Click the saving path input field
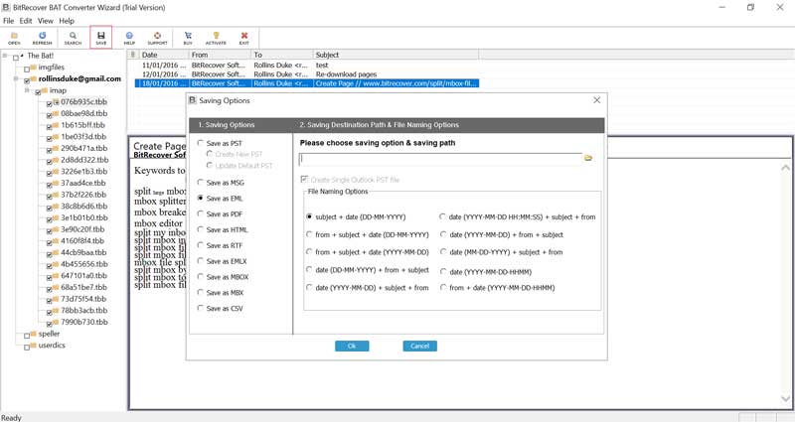Image resolution: width=795 pixels, height=422 pixels. click(440, 159)
